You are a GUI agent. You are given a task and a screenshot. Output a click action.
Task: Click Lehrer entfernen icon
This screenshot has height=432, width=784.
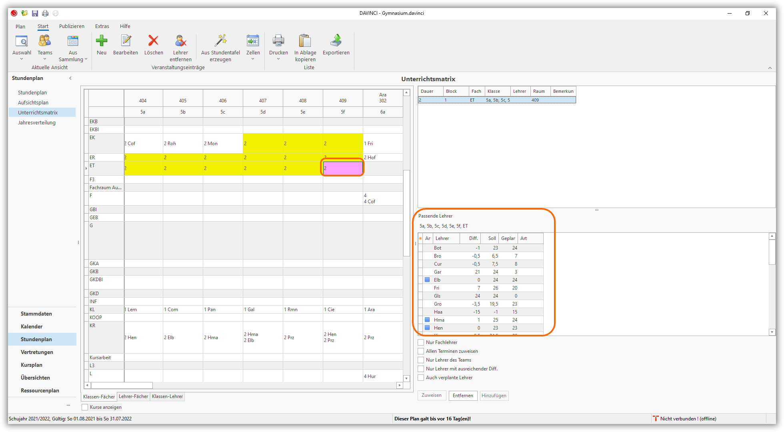pos(180,41)
